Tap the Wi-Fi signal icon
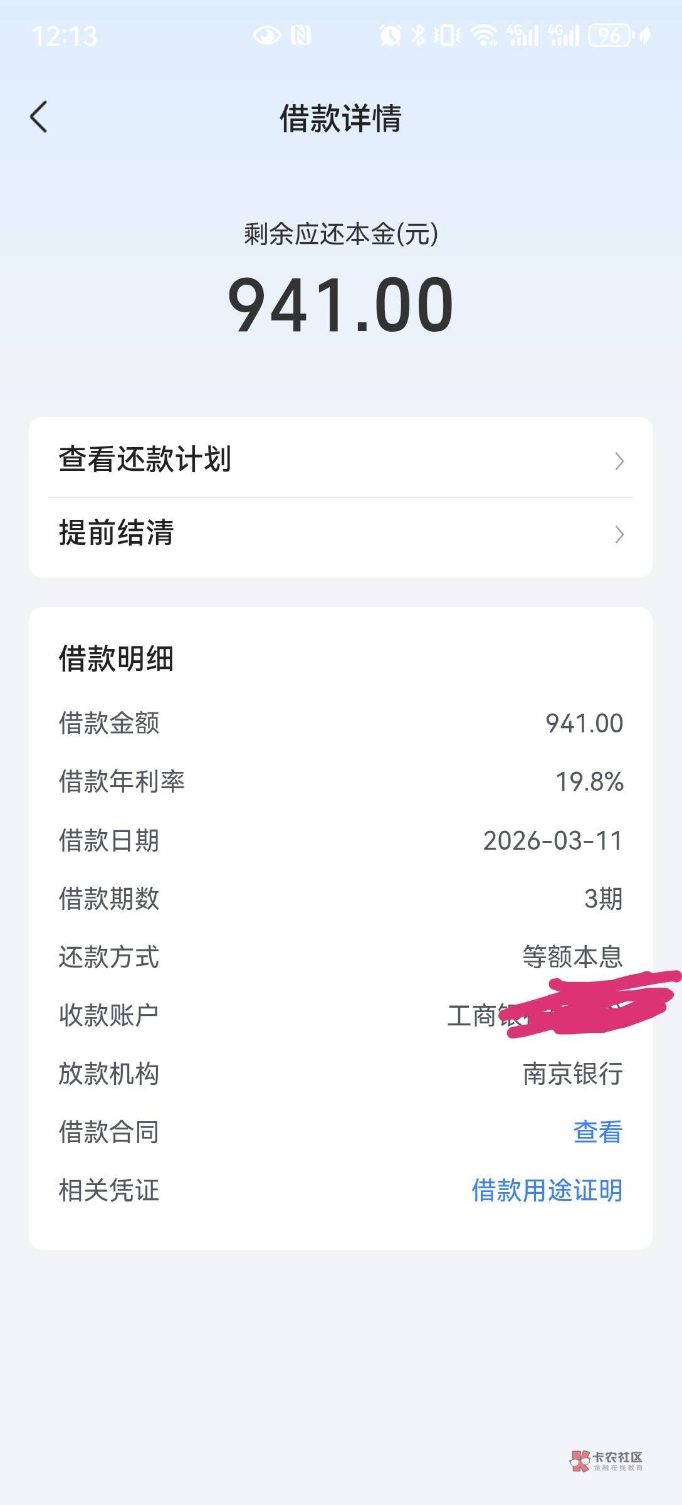 click(484, 35)
